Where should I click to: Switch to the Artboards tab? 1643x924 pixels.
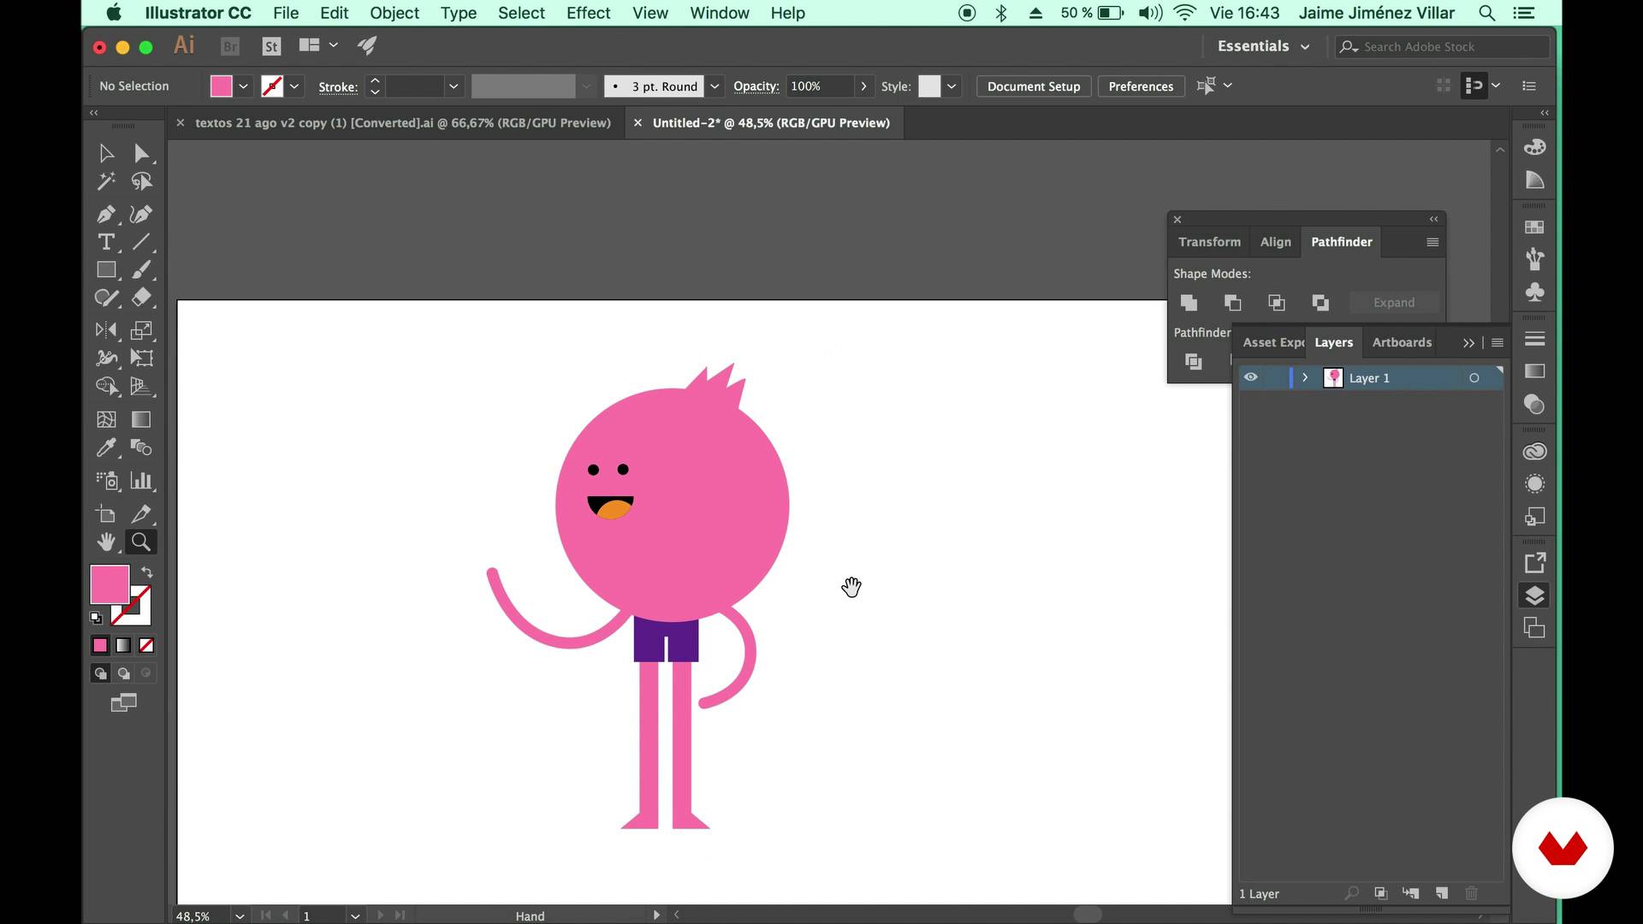pos(1402,342)
